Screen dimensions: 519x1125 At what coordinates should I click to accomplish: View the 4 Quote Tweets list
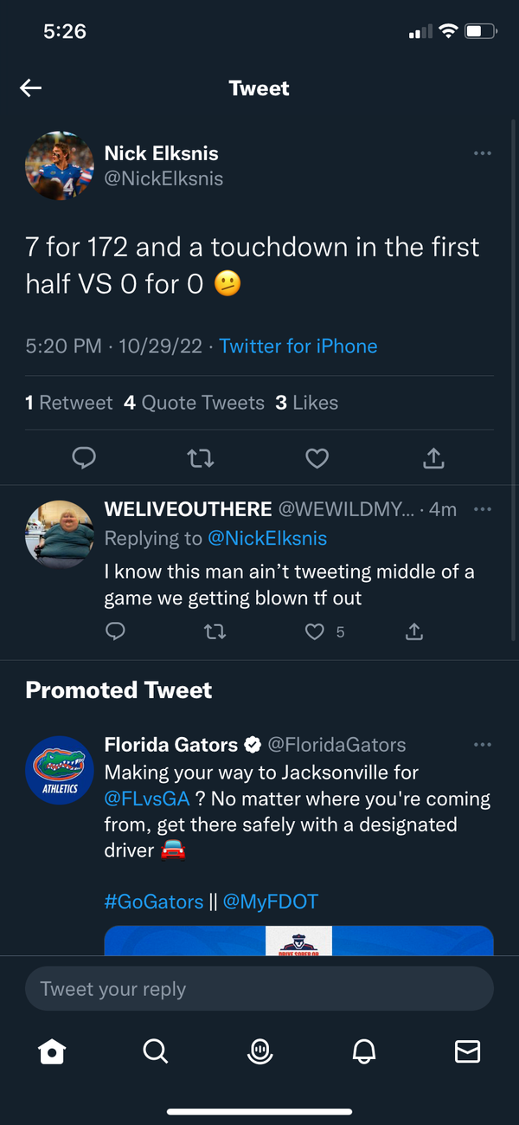tap(194, 403)
